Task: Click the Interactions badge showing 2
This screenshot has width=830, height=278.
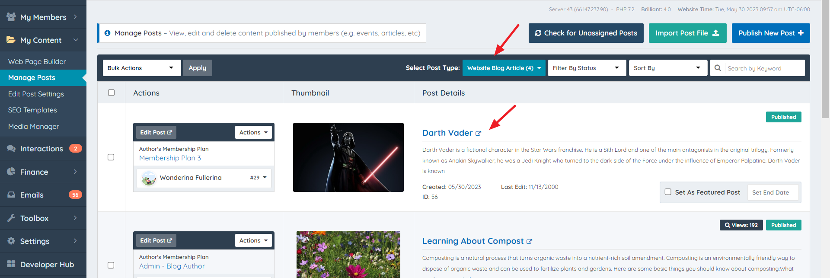Action: tap(75, 148)
